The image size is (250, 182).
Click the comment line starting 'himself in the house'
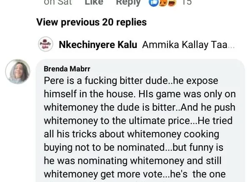click(x=125, y=94)
